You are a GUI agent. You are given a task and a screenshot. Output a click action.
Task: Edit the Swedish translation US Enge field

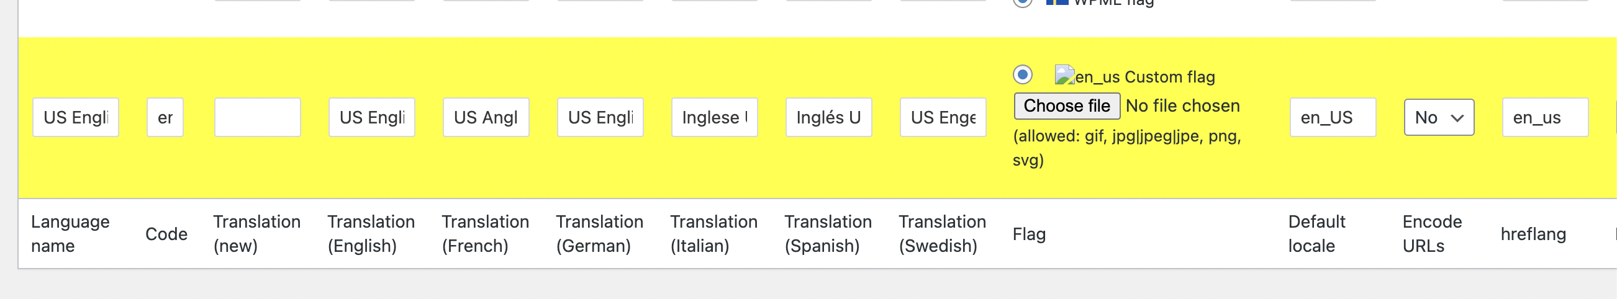[x=943, y=117]
